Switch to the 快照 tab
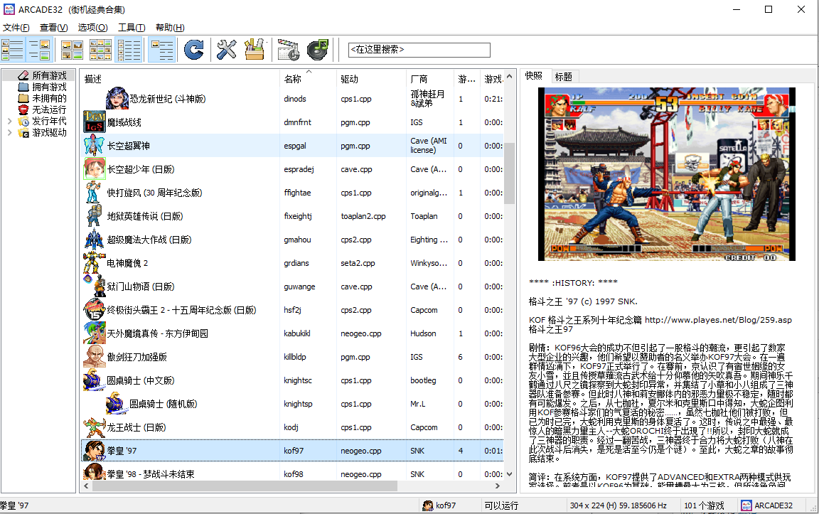The image size is (819, 514). [x=534, y=76]
